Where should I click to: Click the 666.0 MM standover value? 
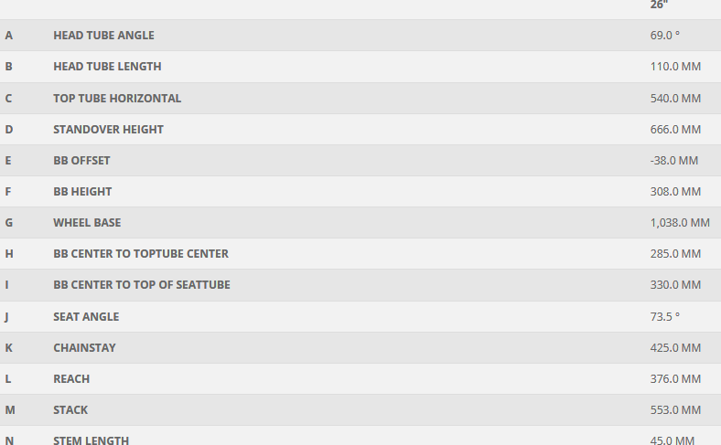tap(675, 130)
